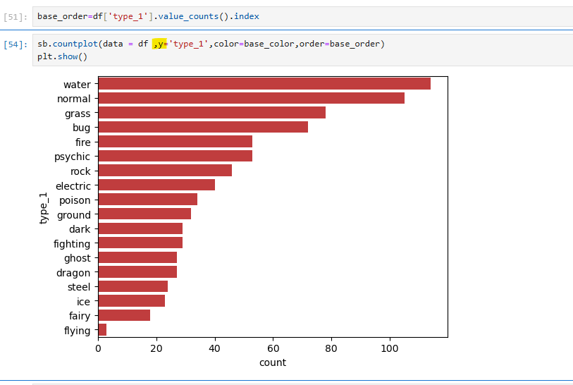Click 'value_counts' in cell 51
The width and height of the screenshot is (573, 385).
point(188,16)
